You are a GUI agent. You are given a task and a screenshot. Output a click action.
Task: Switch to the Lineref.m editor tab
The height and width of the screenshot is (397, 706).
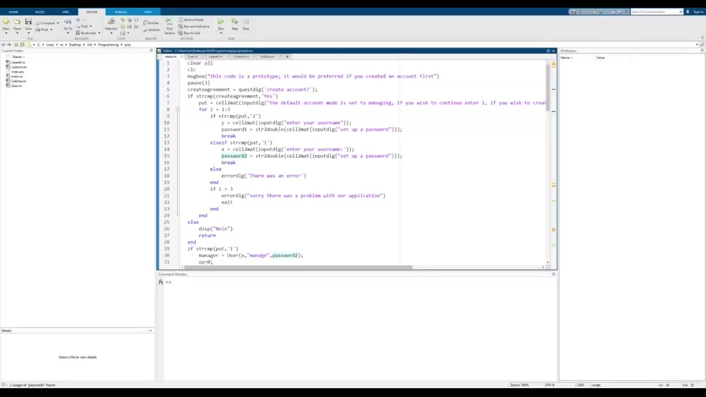pos(215,57)
